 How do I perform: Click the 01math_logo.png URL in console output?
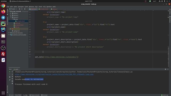coord(54,74)
